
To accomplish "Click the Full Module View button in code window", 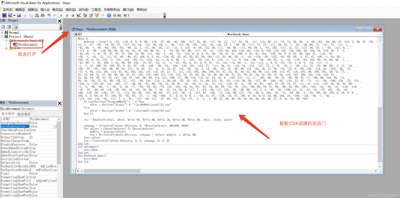I will 77,171.
